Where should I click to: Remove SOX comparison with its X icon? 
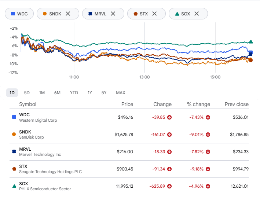coord(197,14)
